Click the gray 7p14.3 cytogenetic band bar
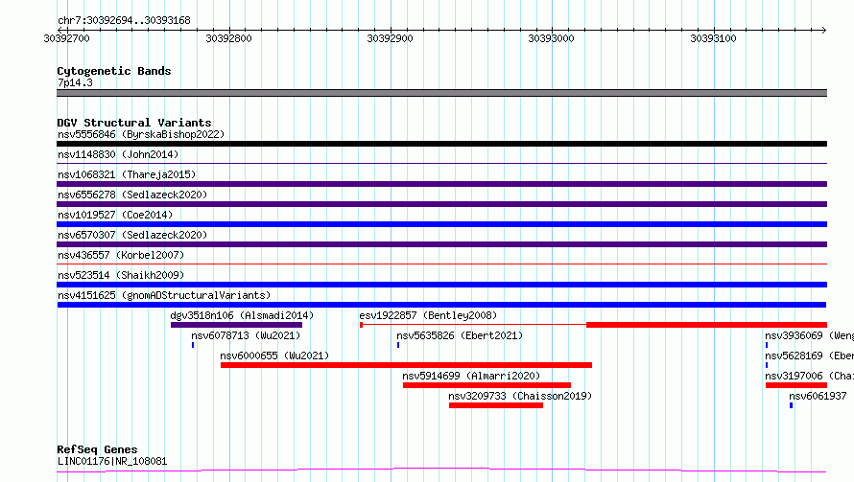 441,93
